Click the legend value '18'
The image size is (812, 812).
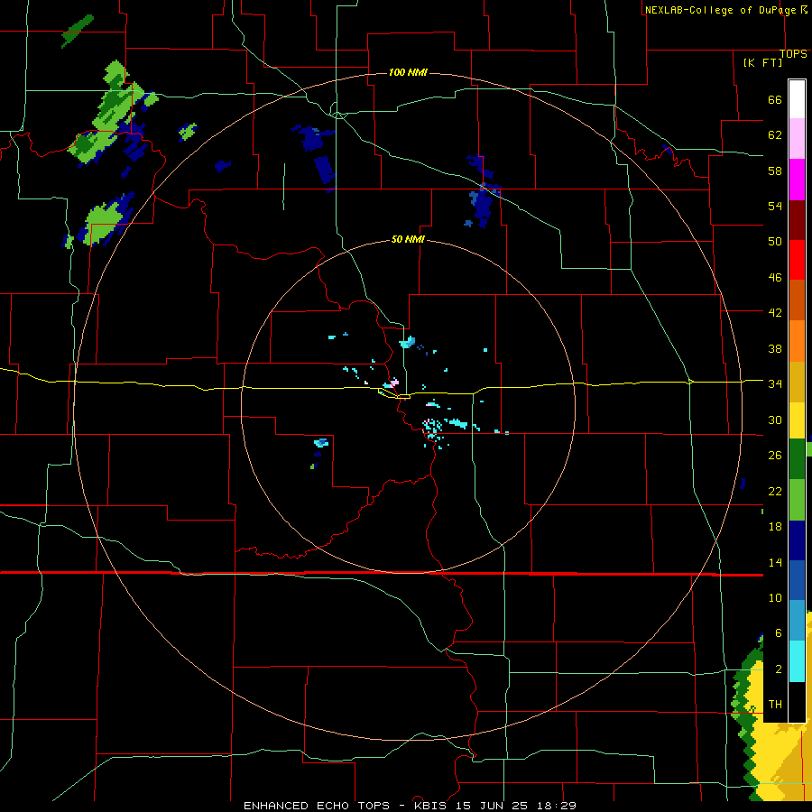coord(775,527)
